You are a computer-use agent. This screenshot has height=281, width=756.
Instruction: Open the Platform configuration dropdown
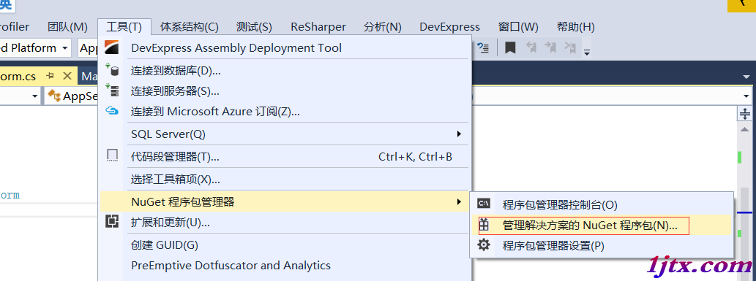tap(65, 48)
